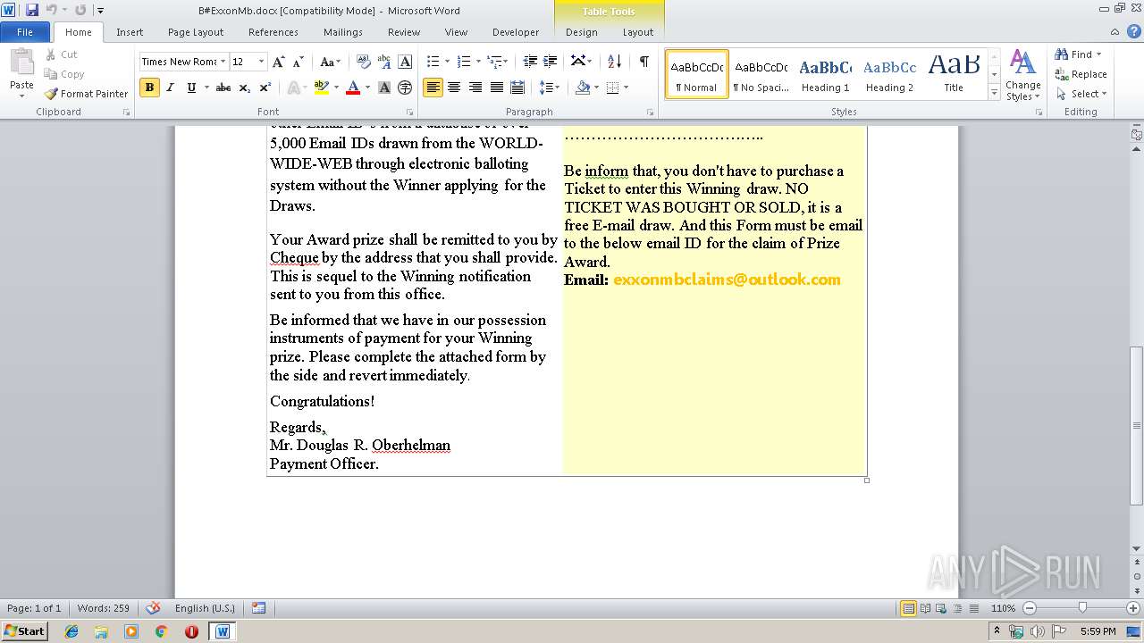The height and width of the screenshot is (643, 1144).
Task: Click the vertical document scrollbar thumb
Action: coord(1136,425)
